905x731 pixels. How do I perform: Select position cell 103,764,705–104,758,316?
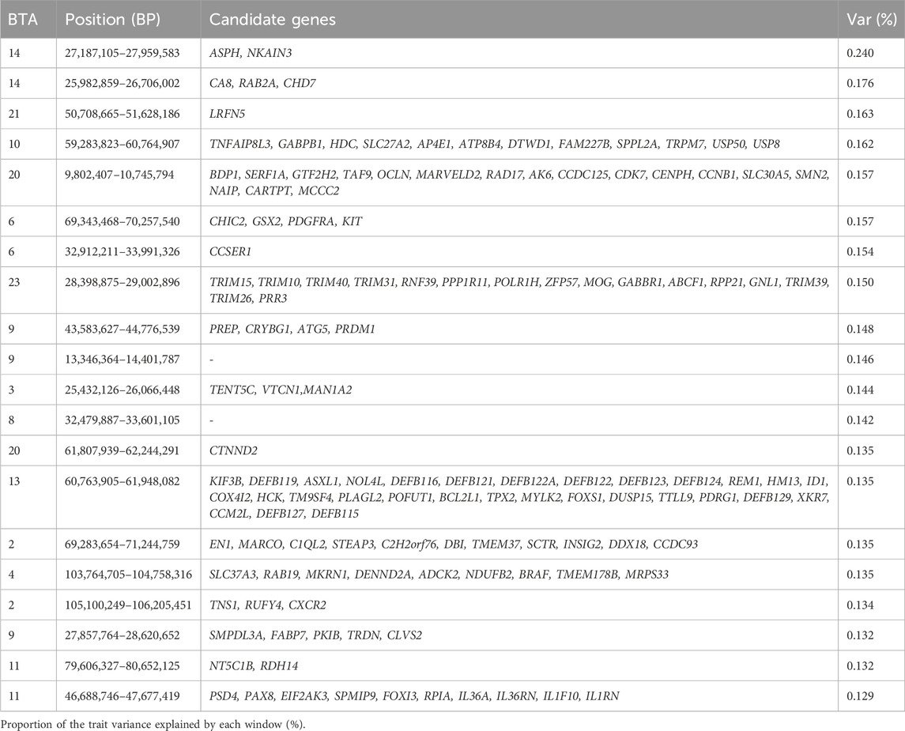(x=128, y=575)
